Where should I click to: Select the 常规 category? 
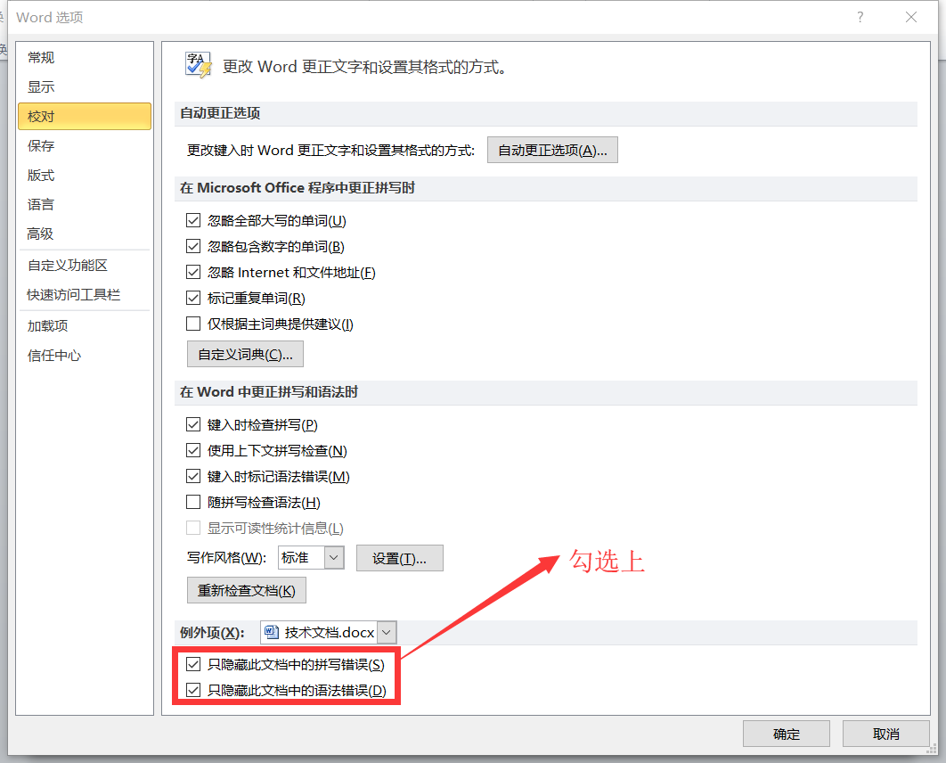(85, 57)
